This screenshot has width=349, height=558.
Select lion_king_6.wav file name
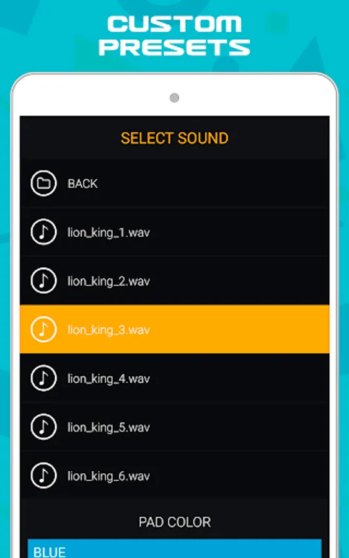point(108,476)
